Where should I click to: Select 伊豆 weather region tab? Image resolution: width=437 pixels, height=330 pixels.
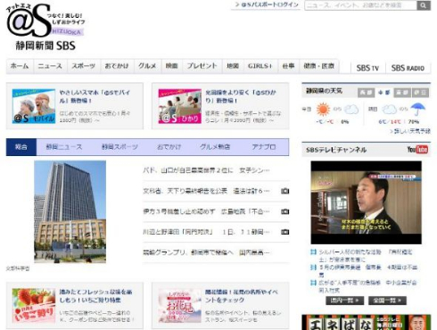[420, 93]
